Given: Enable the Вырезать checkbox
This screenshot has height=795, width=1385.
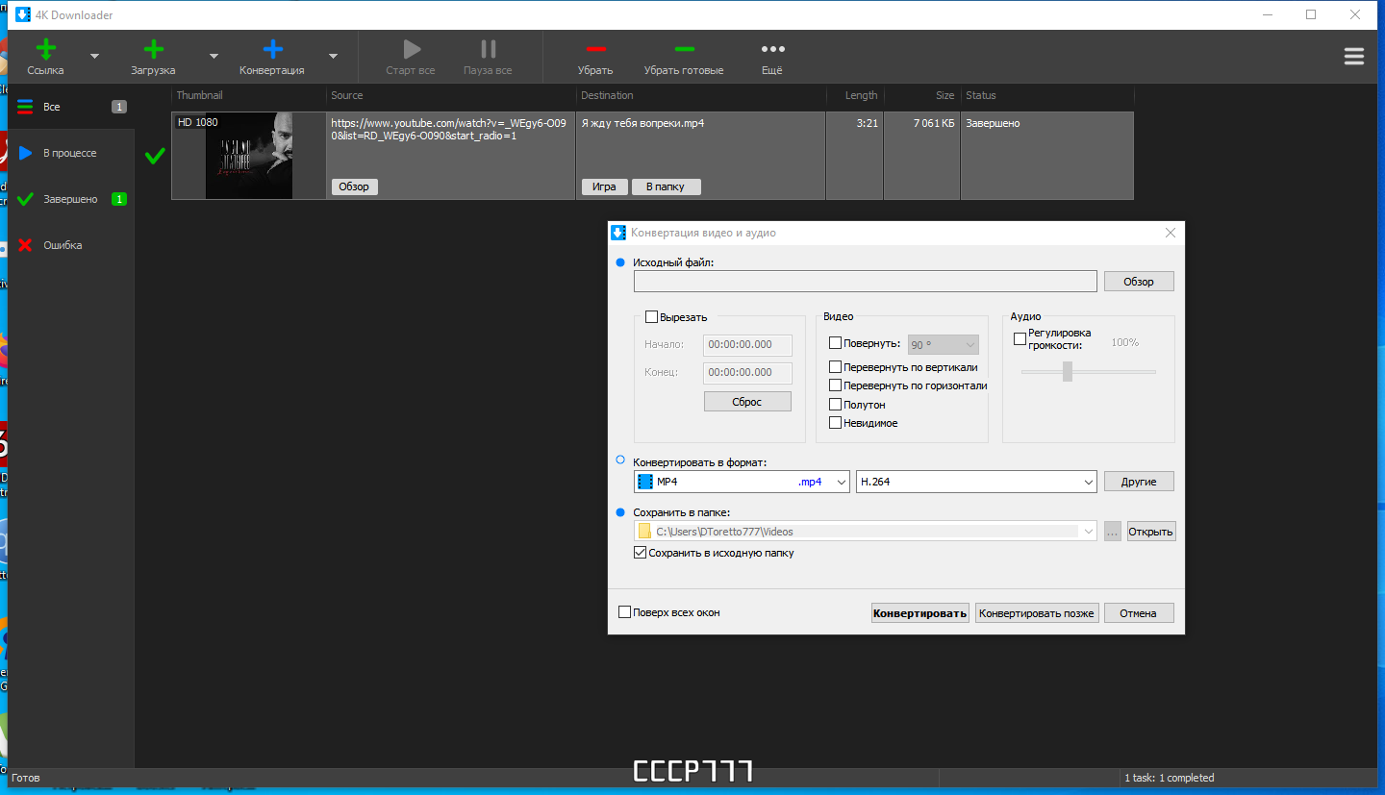Looking at the screenshot, I should 651,317.
